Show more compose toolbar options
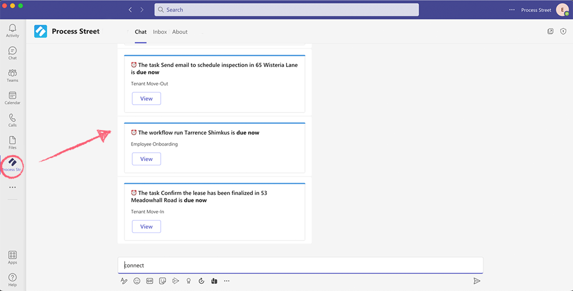Viewport: 573px width, 291px height. (x=227, y=281)
